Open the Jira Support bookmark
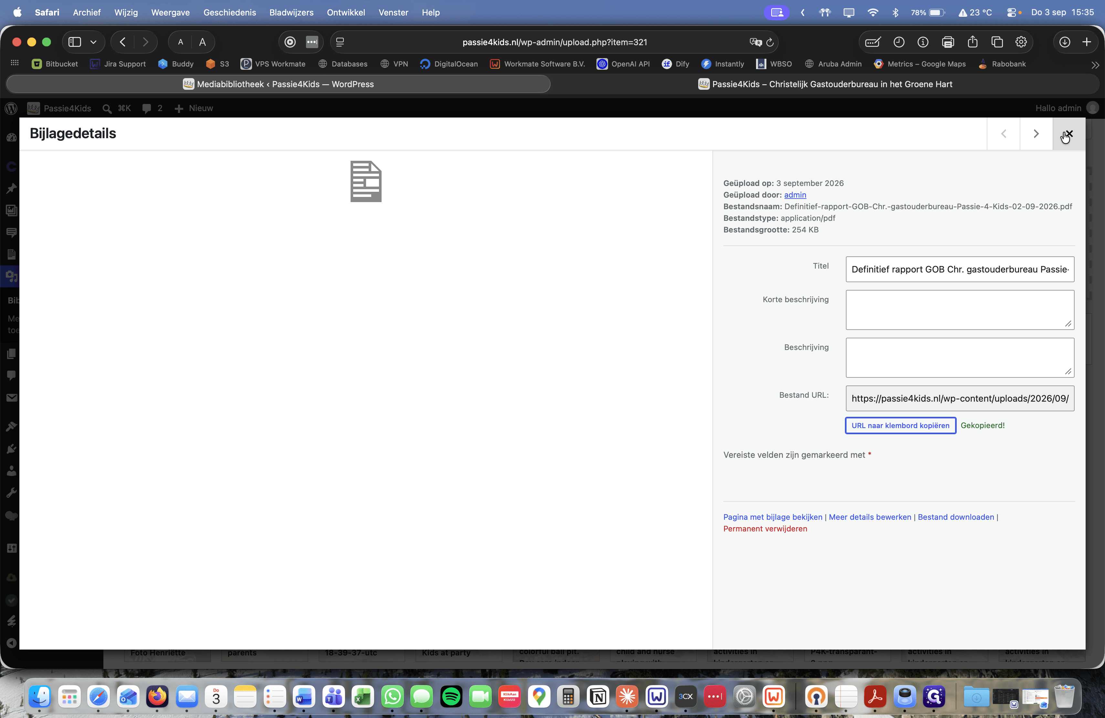Viewport: 1105px width, 718px height. click(x=118, y=64)
